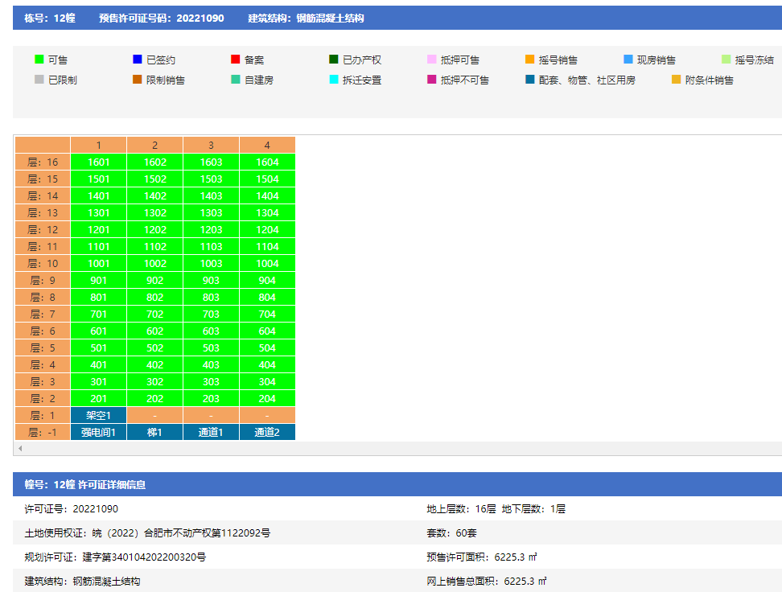
Task: Click the cyan 拆迁安置 legend swatch
Action: (334, 80)
